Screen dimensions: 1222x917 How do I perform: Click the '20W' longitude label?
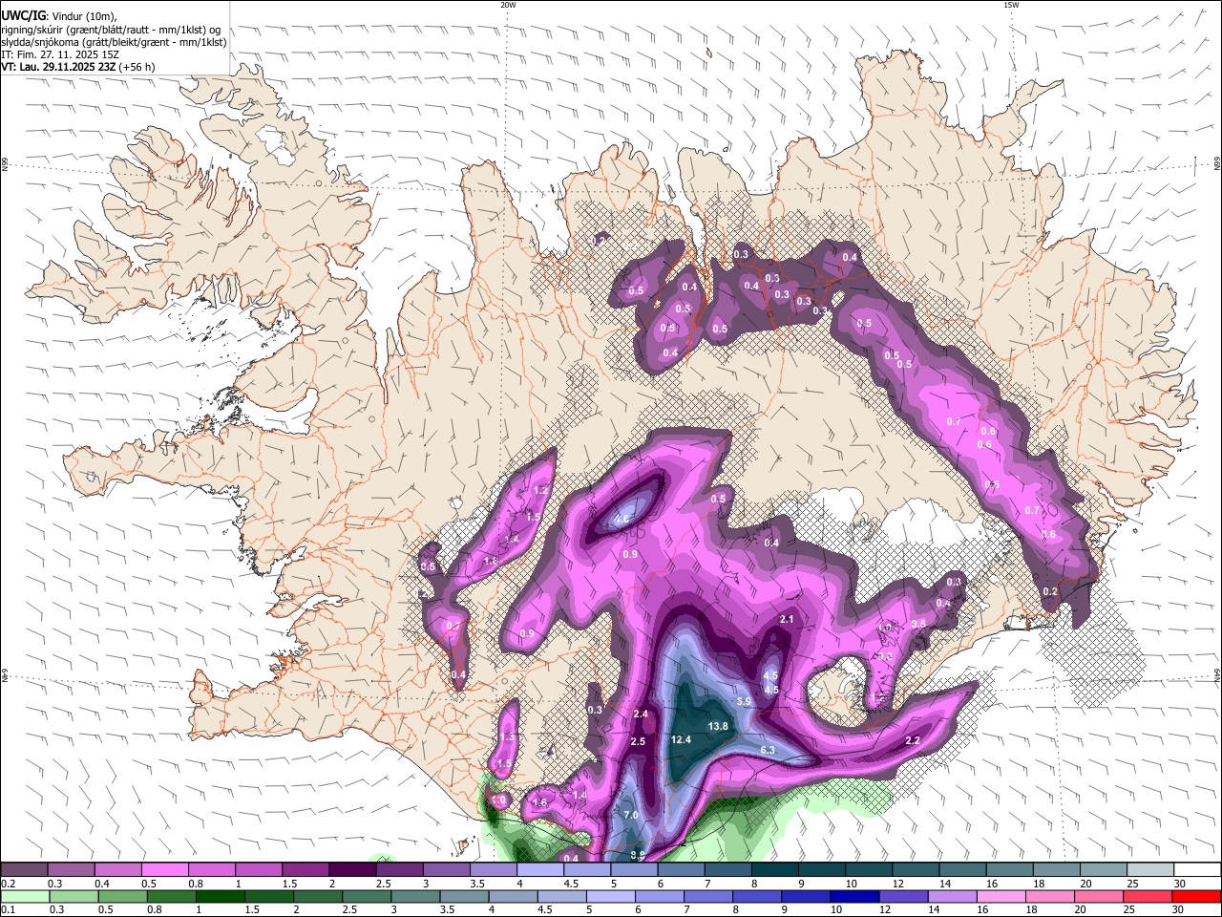pyautogui.click(x=508, y=5)
